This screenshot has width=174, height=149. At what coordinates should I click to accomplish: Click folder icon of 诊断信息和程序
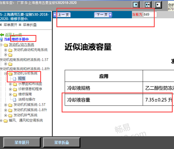click(15, 89)
